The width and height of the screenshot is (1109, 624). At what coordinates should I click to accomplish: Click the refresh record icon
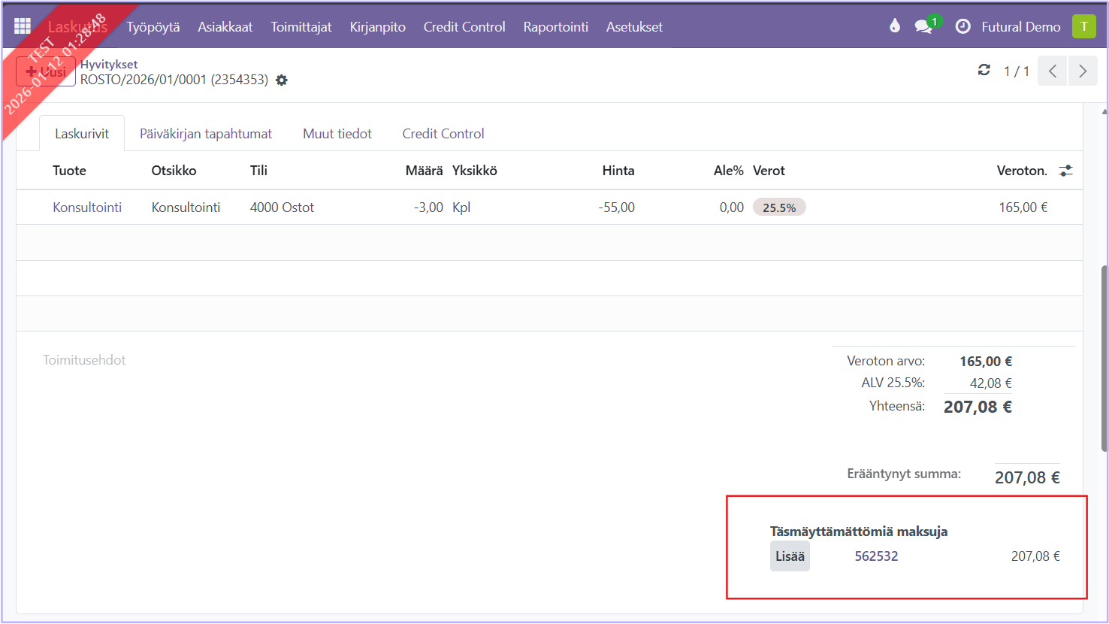(x=984, y=70)
